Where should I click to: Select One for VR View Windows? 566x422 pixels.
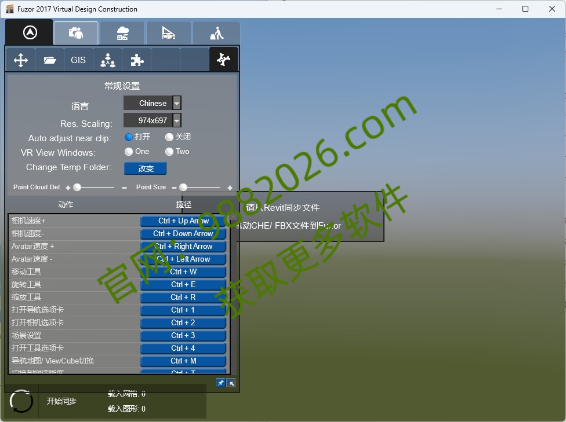coord(129,152)
